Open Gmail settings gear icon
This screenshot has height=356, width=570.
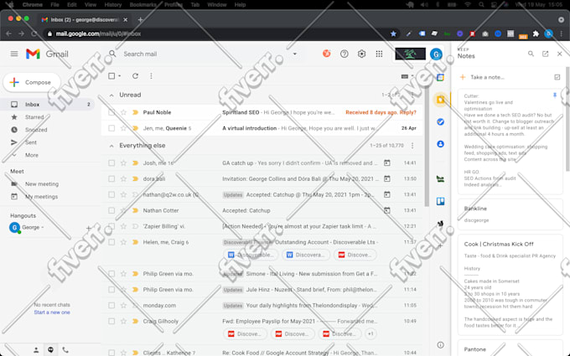tap(361, 54)
